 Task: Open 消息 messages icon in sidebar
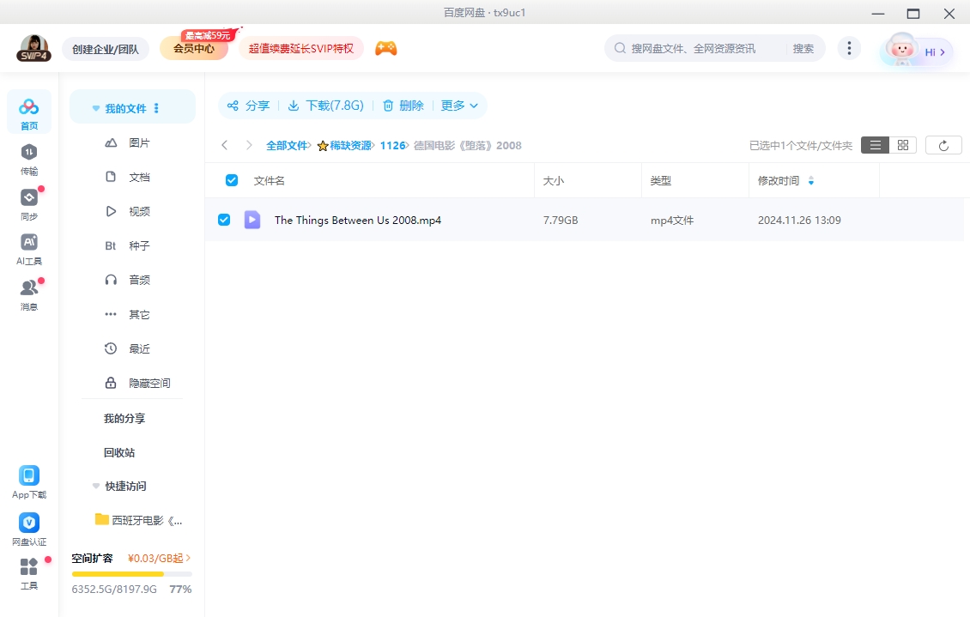click(x=29, y=288)
